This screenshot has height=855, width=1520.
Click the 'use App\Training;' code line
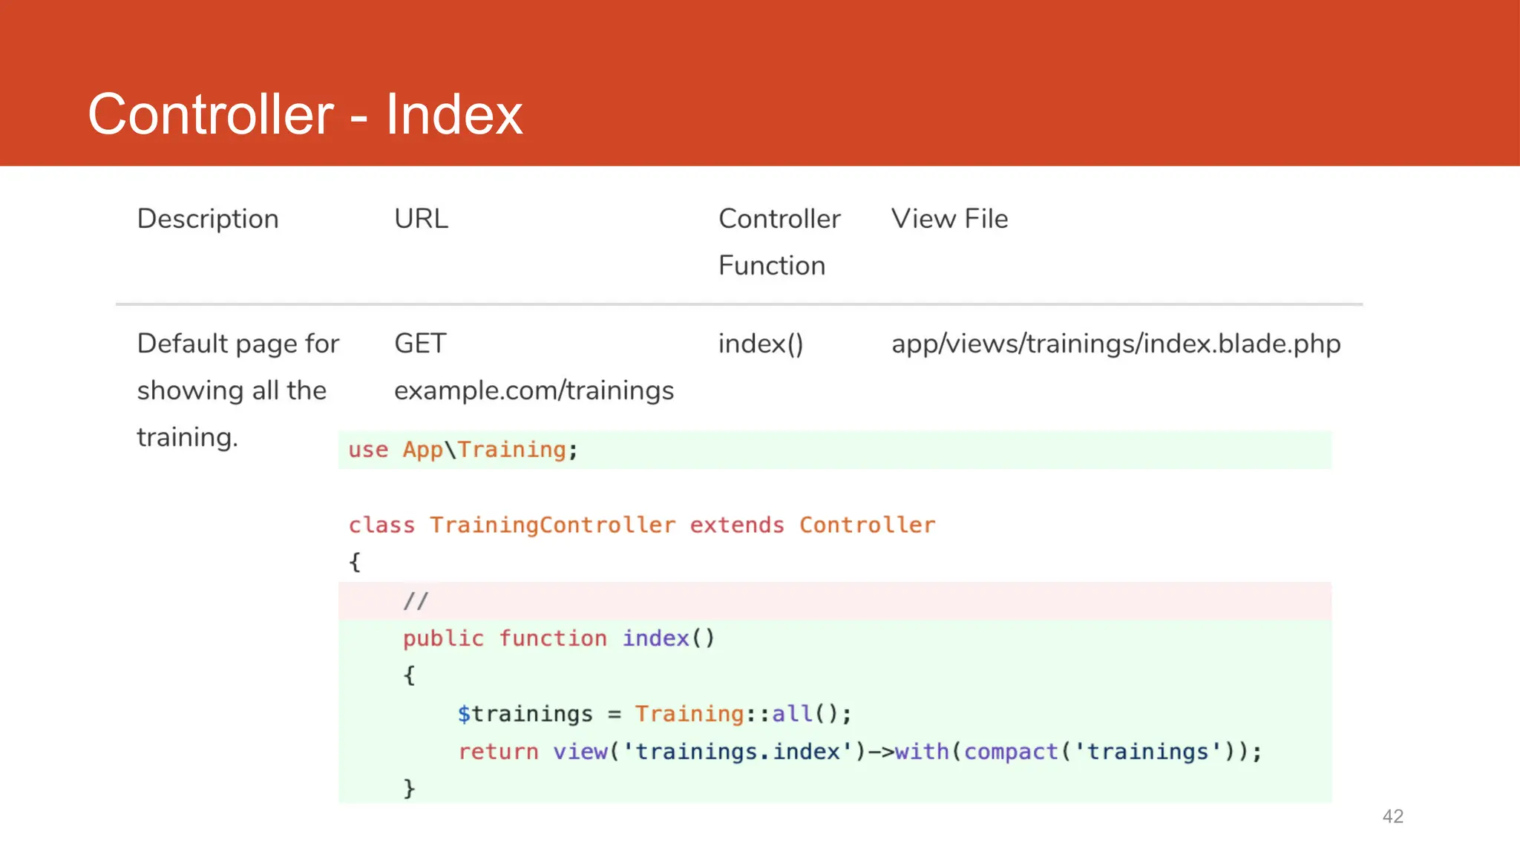tap(835, 450)
